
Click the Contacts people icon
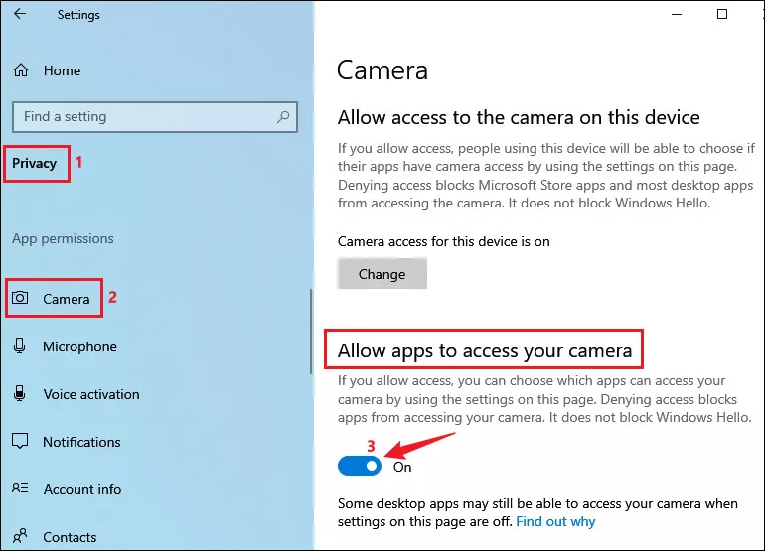click(x=20, y=536)
